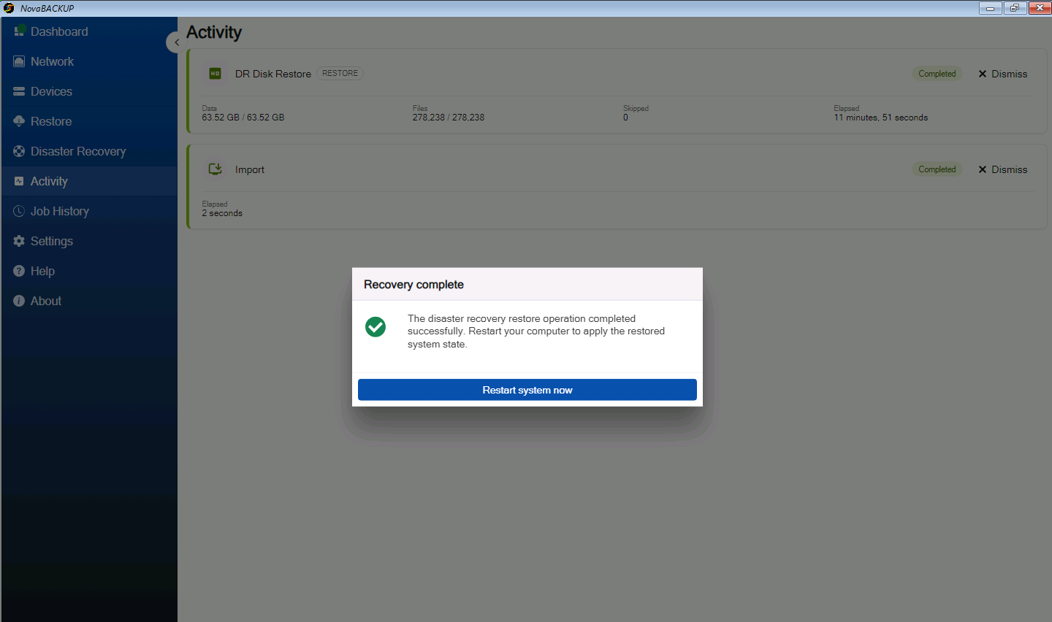This screenshot has width=1052, height=622.
Task: Click the 'Import' job title
Action: point(250,169)
